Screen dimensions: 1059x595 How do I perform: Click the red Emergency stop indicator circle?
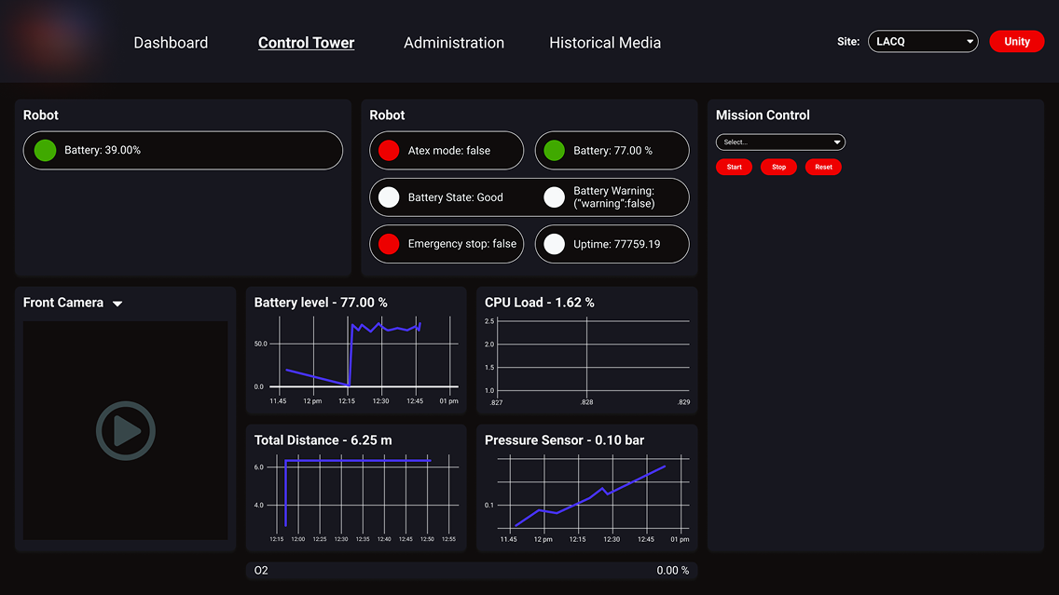coord(389,244)
